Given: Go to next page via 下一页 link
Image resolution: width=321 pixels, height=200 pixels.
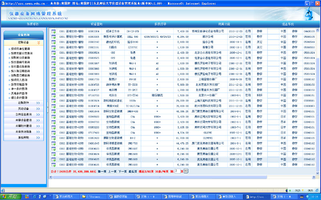Looking at the screenshot, I should pyautogui.click(x=122, y=172).
